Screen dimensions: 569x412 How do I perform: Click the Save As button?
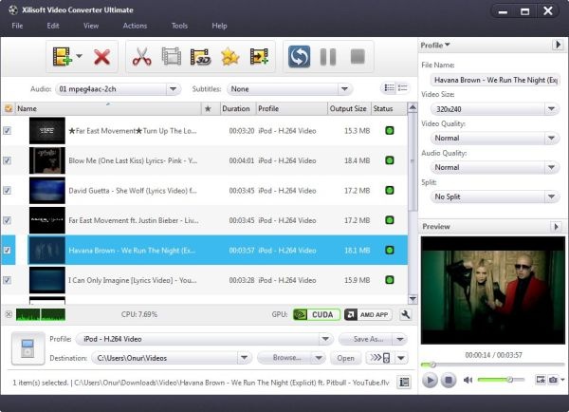tap(366, 339)
